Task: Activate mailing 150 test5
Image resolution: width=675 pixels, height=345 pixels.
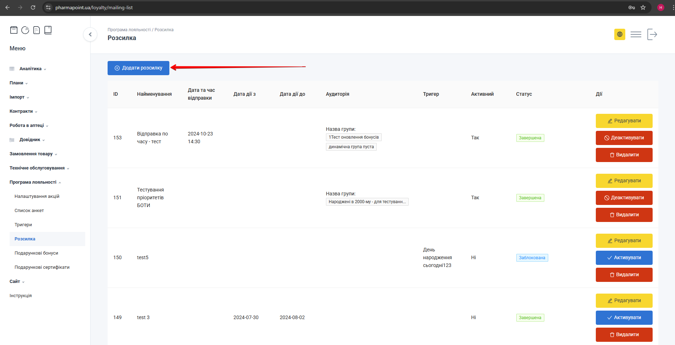Action: click(624, 258)
